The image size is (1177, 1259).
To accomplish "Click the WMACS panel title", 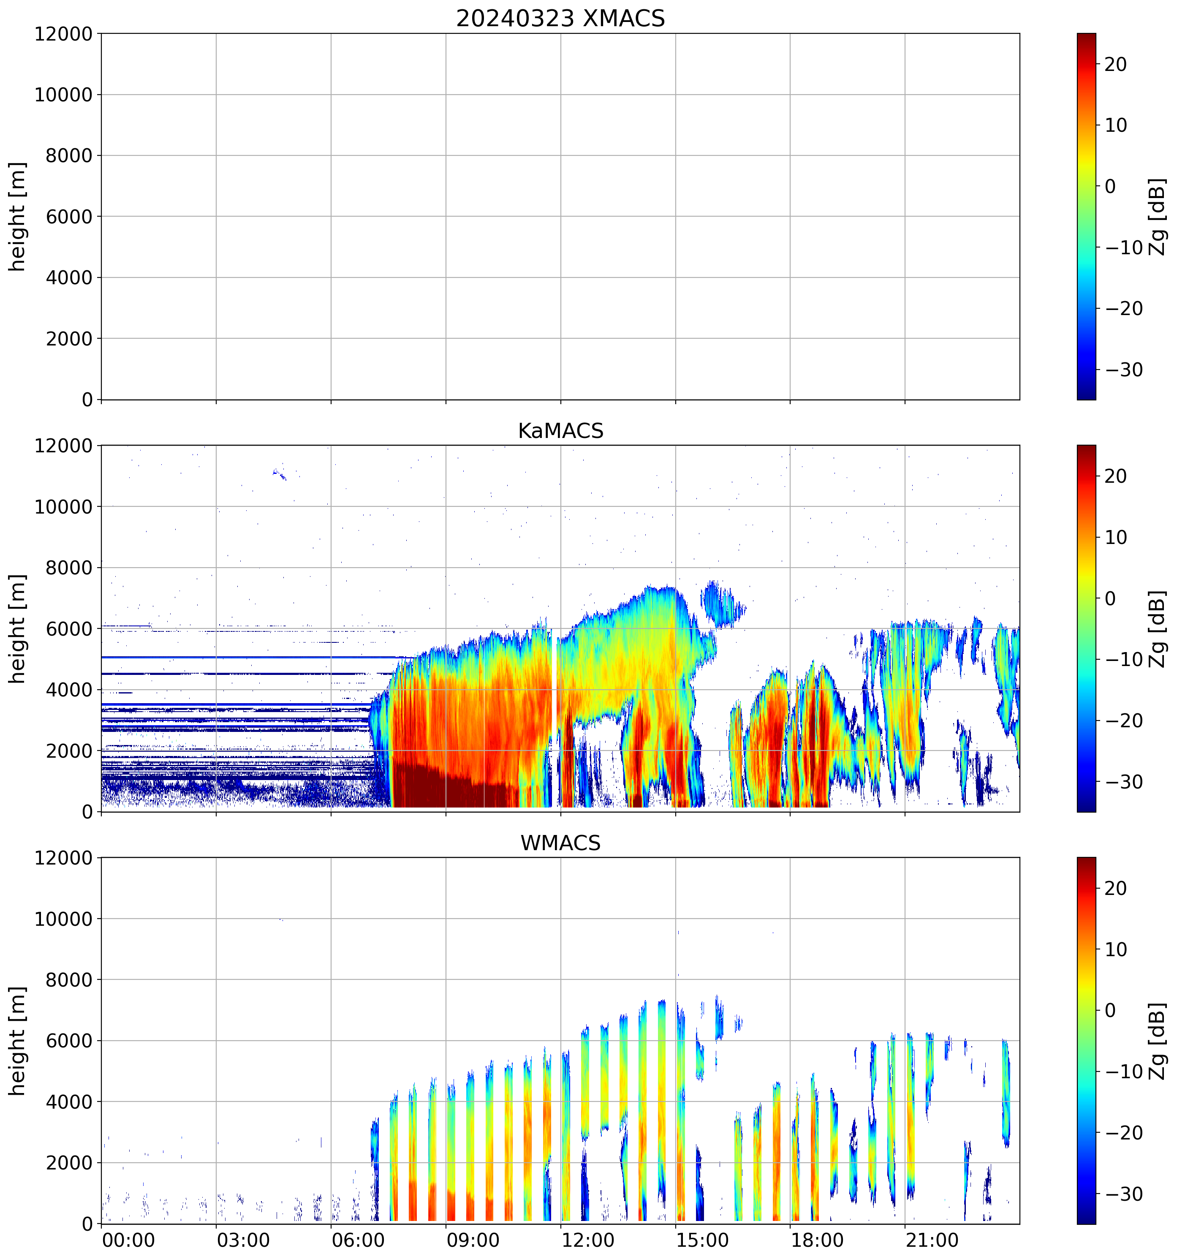I will point(560,843).
